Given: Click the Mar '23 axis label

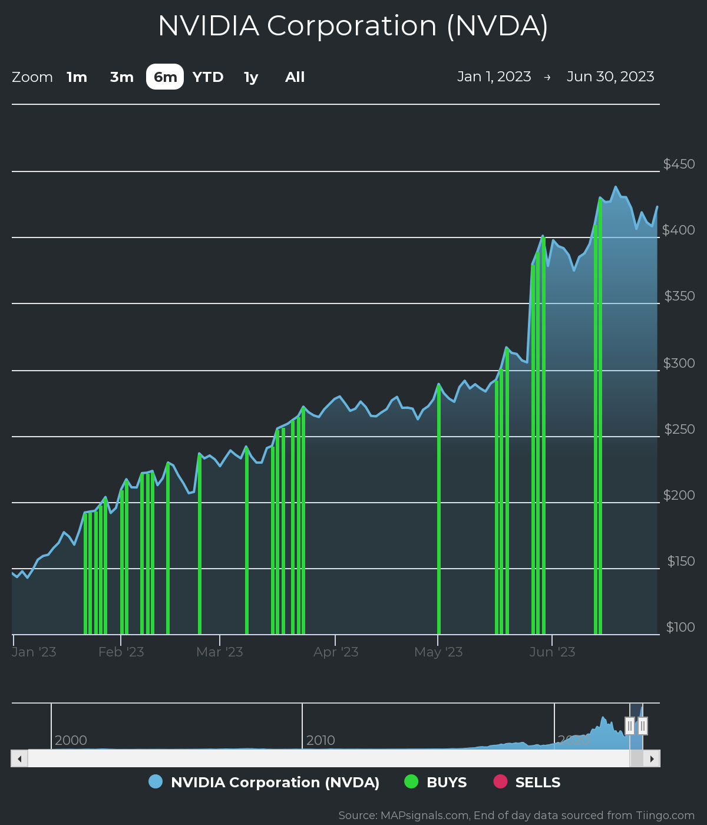Looking at the screenshot, I should point(219,652).
